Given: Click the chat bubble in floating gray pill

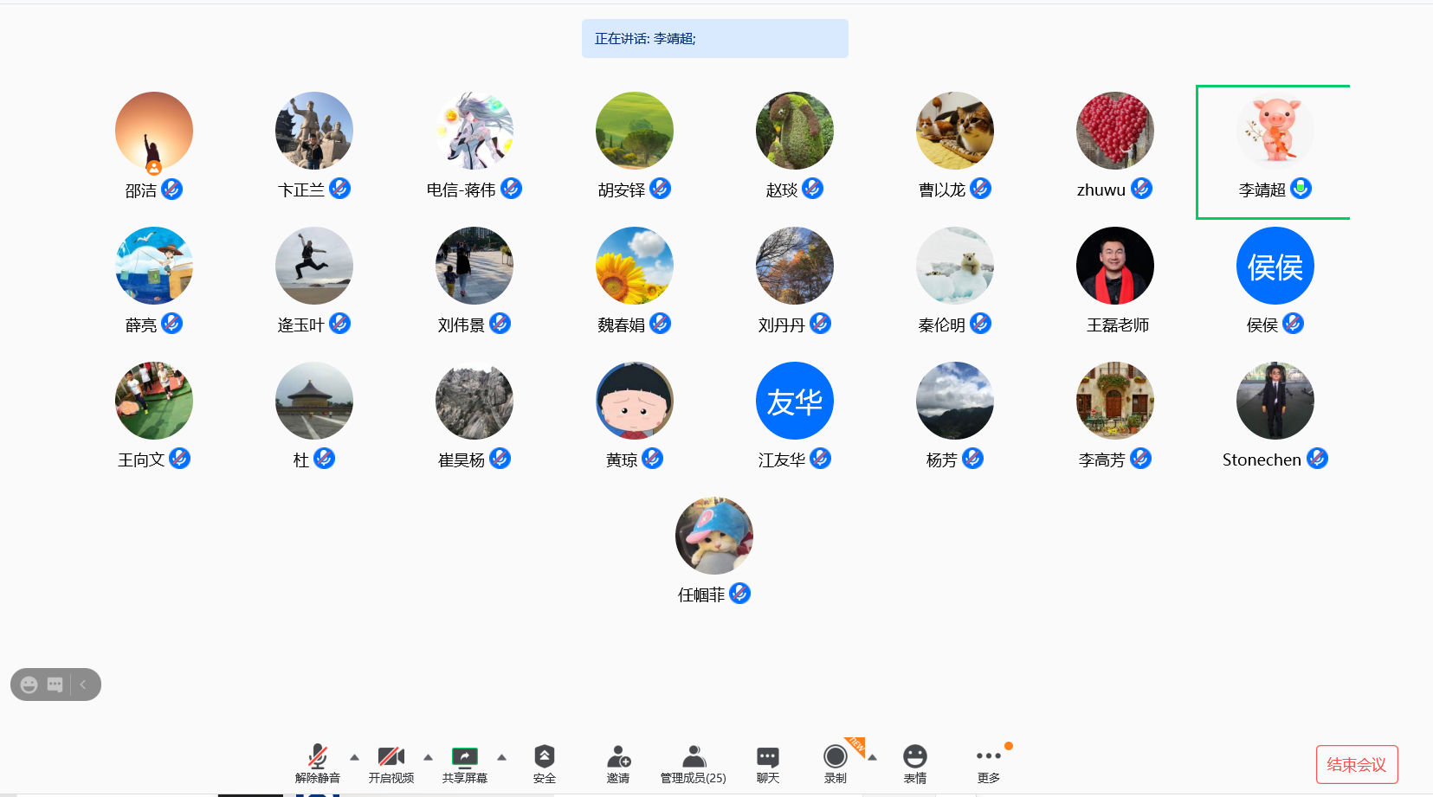Looking at the screenshot, I should pyautogui.click(x=55, y=685).
